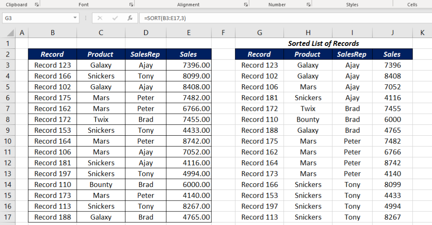Open the Font settings dialog launcher
Viewport: 432px width, 225px height.
[x=131, y=5]
